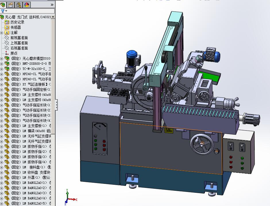Select the 历史记录 tree item
The image size is (270, 206).
click(17, 22)
